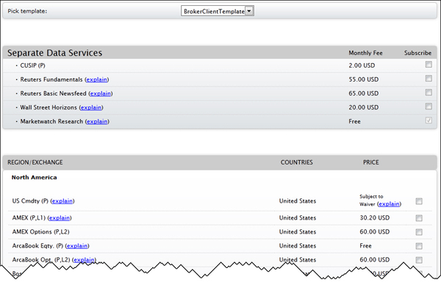The width and height of the screenshot is (441, 282).
Task: Subscribe to Reuters Fundamentals checkbox
Action: click(429, 79)
